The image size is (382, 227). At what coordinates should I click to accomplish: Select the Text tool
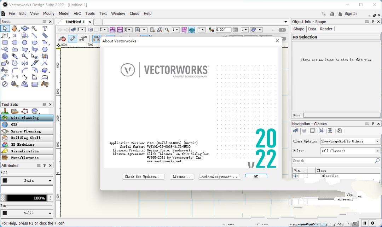click(x=45, y=29)
